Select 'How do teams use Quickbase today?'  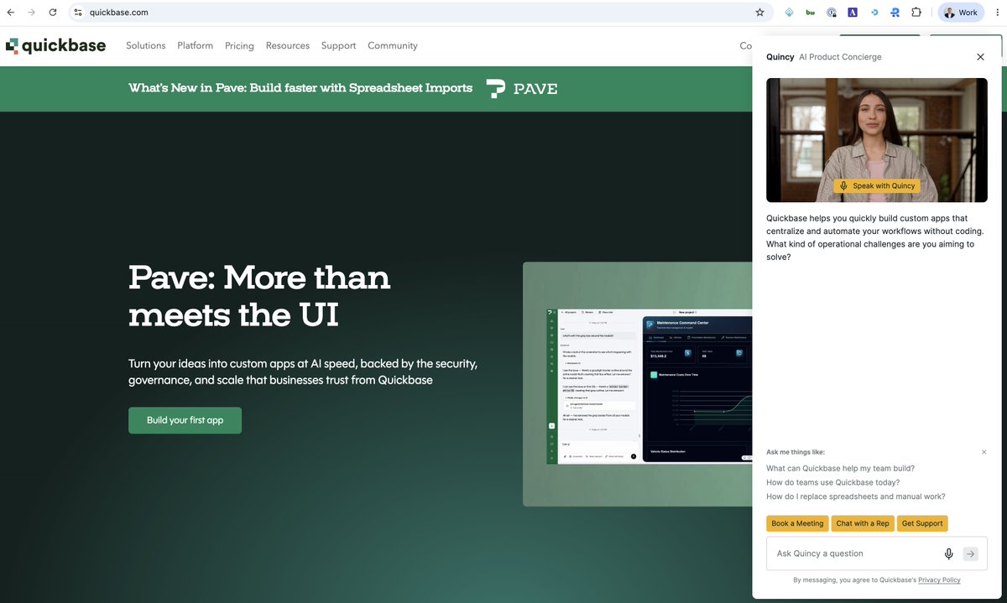pos(832,482)
